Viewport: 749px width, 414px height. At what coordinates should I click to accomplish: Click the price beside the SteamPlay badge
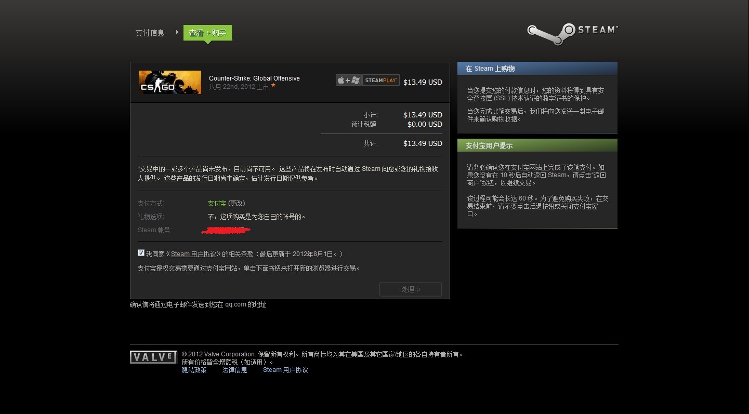click(423, 82)
